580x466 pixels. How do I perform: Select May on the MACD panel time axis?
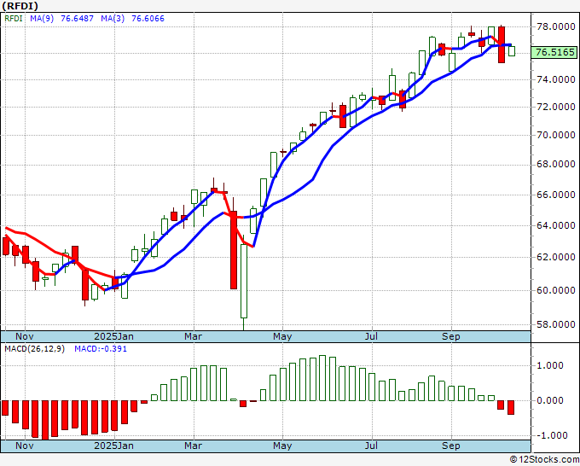tap(282, 446)
